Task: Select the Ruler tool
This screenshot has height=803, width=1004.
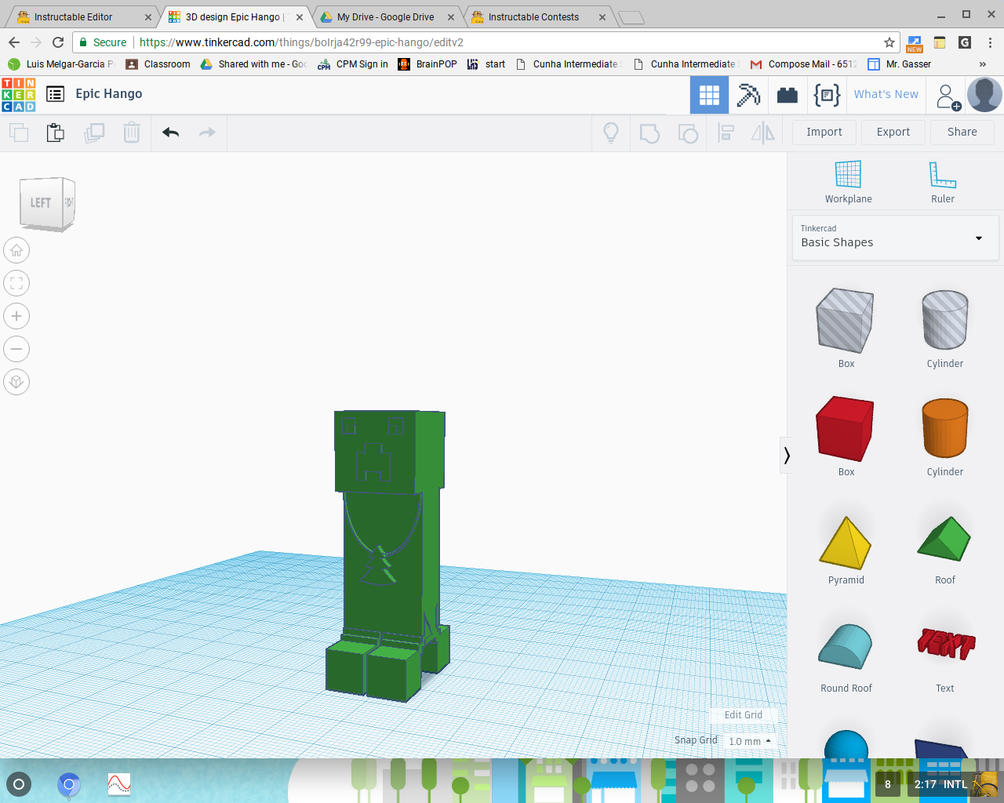Action: click(x=943, y=182)
